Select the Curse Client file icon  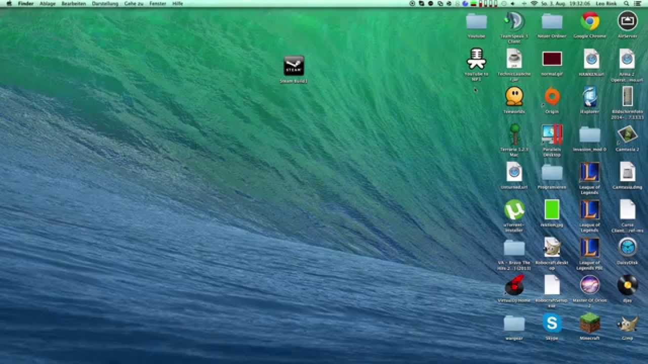[627, 210]
